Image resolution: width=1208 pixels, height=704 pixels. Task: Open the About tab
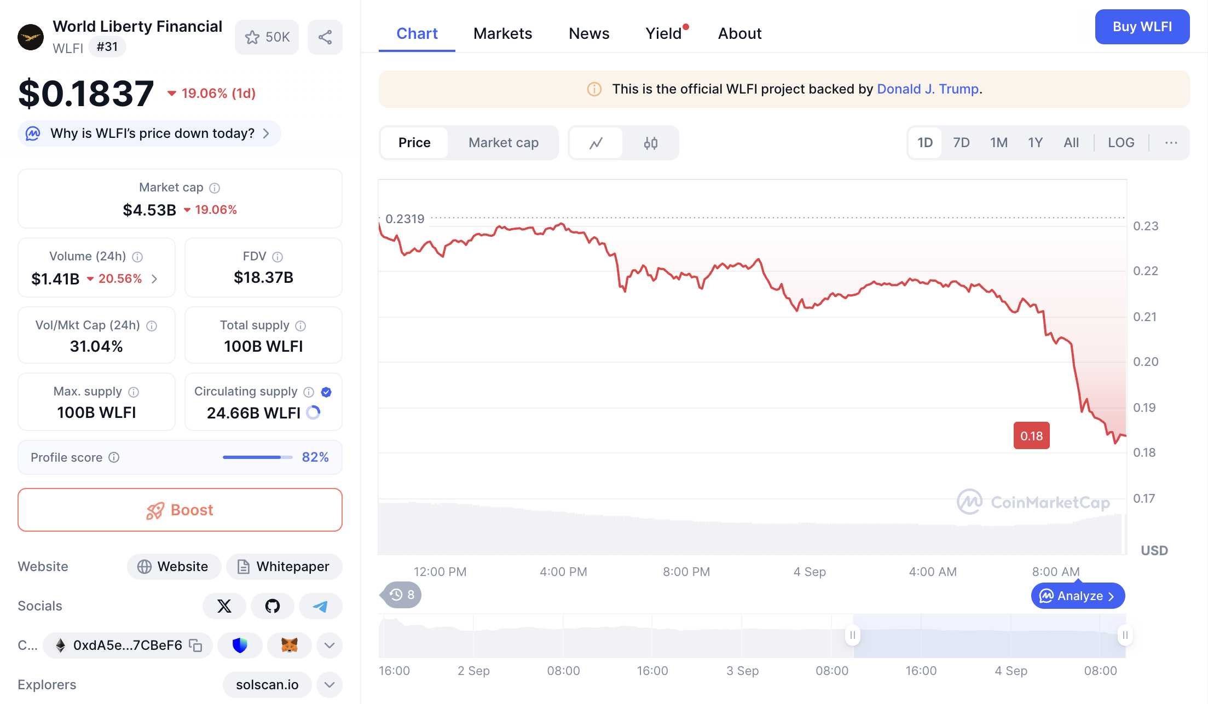coord(739,33)
